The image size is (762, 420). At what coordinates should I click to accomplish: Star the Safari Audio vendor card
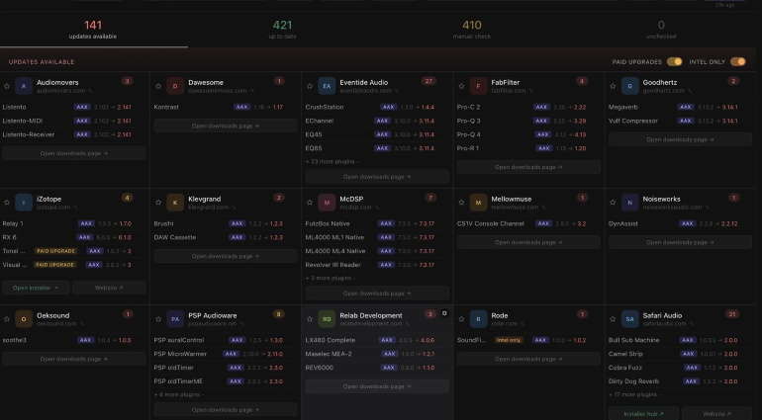tap(613, 319)
